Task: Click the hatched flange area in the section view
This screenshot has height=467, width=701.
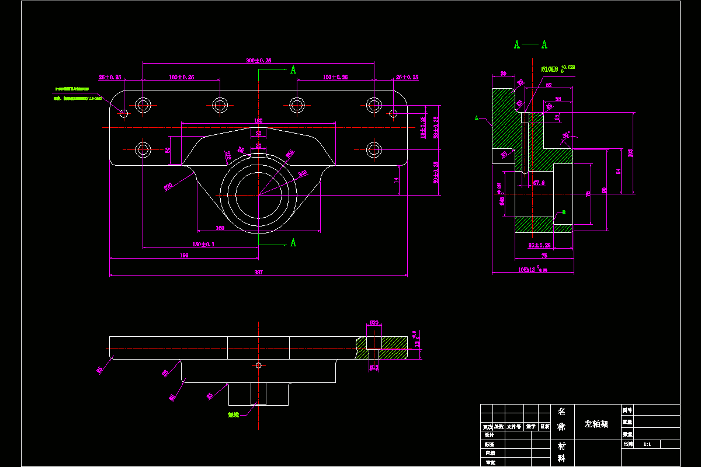Action: pyautogui.click(x=504, y=128)
